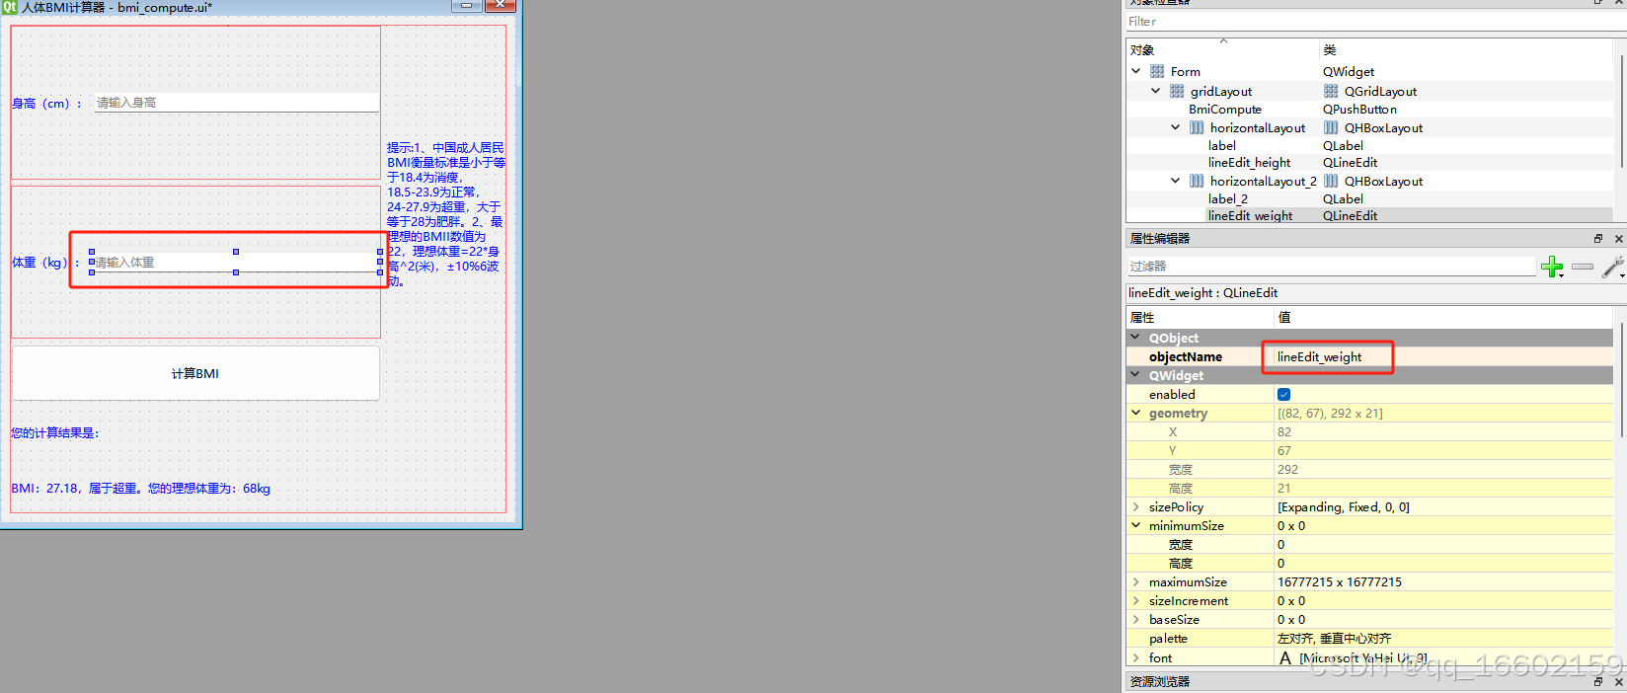1627x693 pixels.
Task: Click the Form grid icon in object tree
Action: pyautogui.click(x=1157, y=72)
